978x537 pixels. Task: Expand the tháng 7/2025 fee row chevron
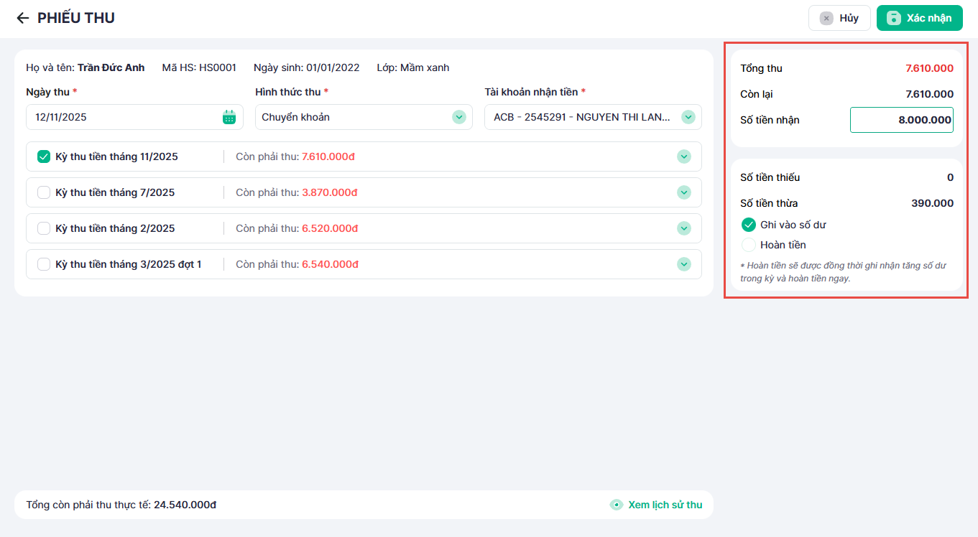point(683,192)
